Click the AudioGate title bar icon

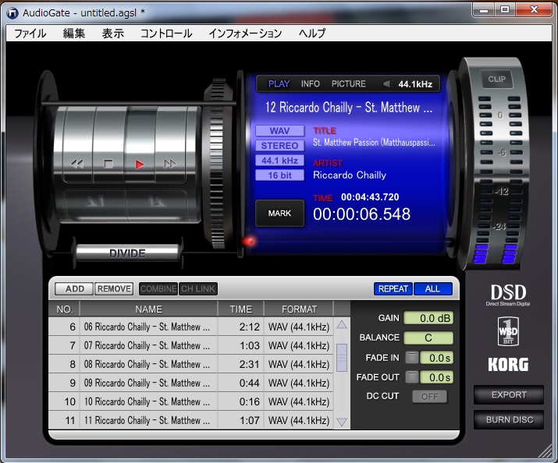[12, 13]
